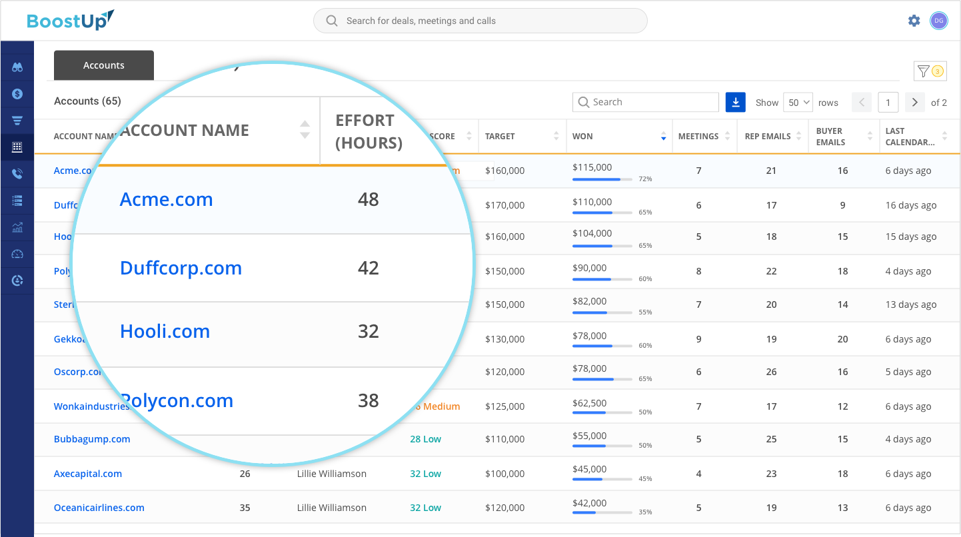Open the DG user avatar menu
961x537 pixels.
(938, 21)
